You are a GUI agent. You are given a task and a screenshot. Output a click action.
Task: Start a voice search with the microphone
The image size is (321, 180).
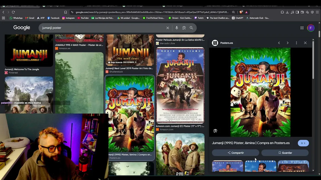point(177,28)
